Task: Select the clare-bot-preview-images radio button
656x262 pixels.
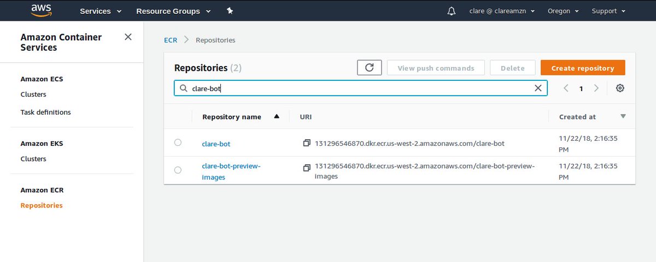Action: (178, 170)
